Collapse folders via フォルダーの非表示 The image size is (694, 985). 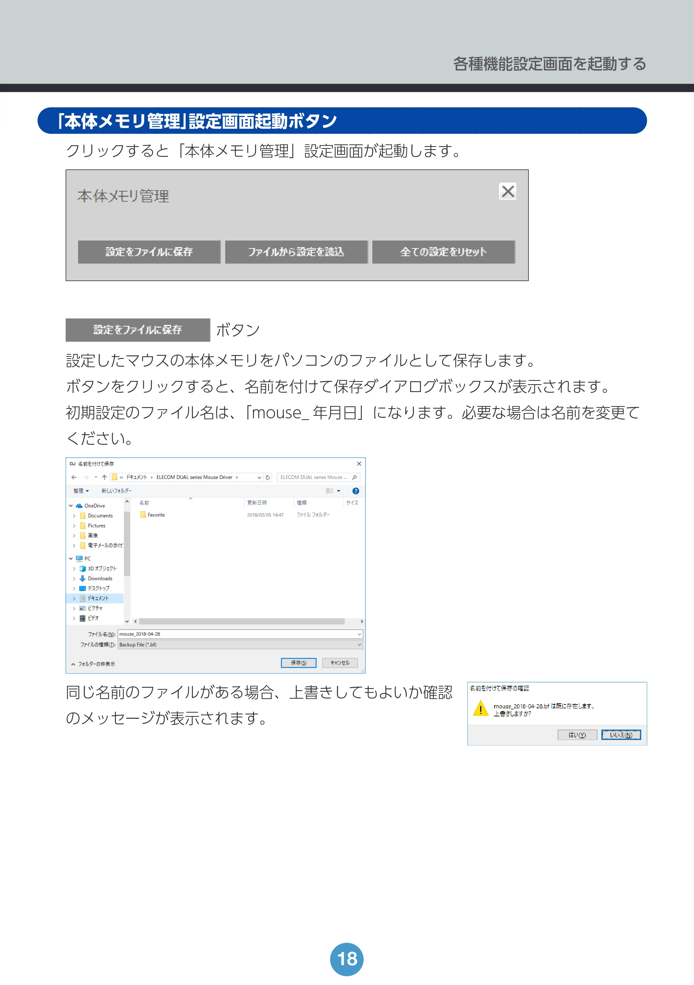coord(93,664)
